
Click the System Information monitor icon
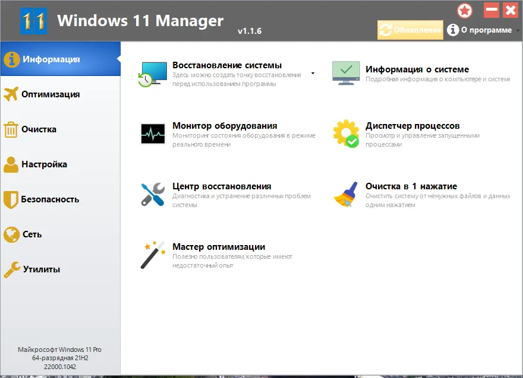click(346, 73)
